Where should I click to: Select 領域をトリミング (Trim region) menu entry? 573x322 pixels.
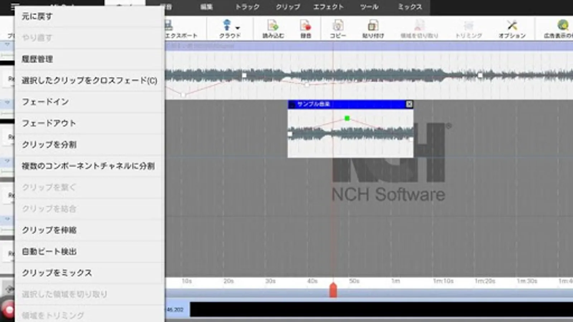point(90,315)
